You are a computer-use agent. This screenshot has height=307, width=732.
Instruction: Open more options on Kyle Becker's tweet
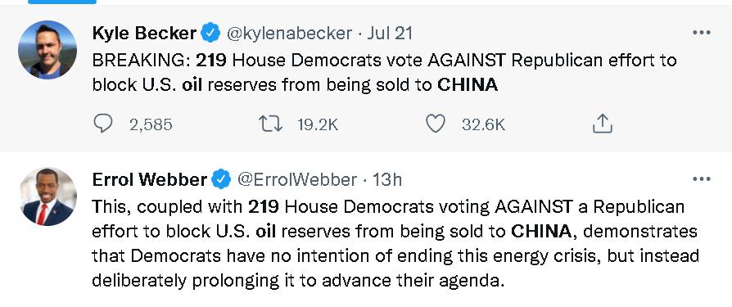click(x=701, y=33)
